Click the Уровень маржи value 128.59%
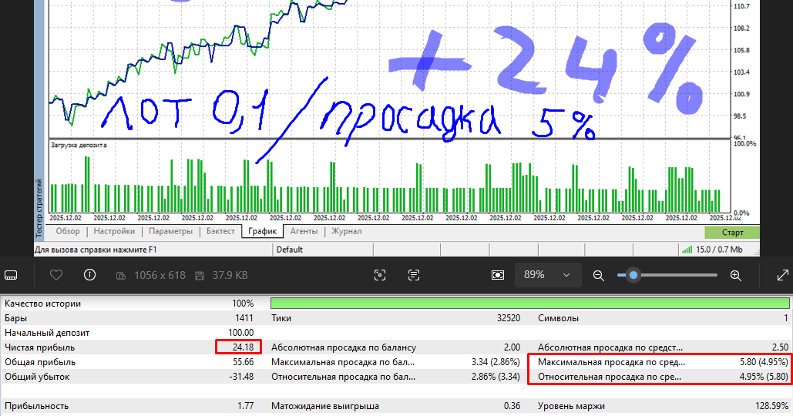This screenshot has width=793, height=416. coord(771,406)
